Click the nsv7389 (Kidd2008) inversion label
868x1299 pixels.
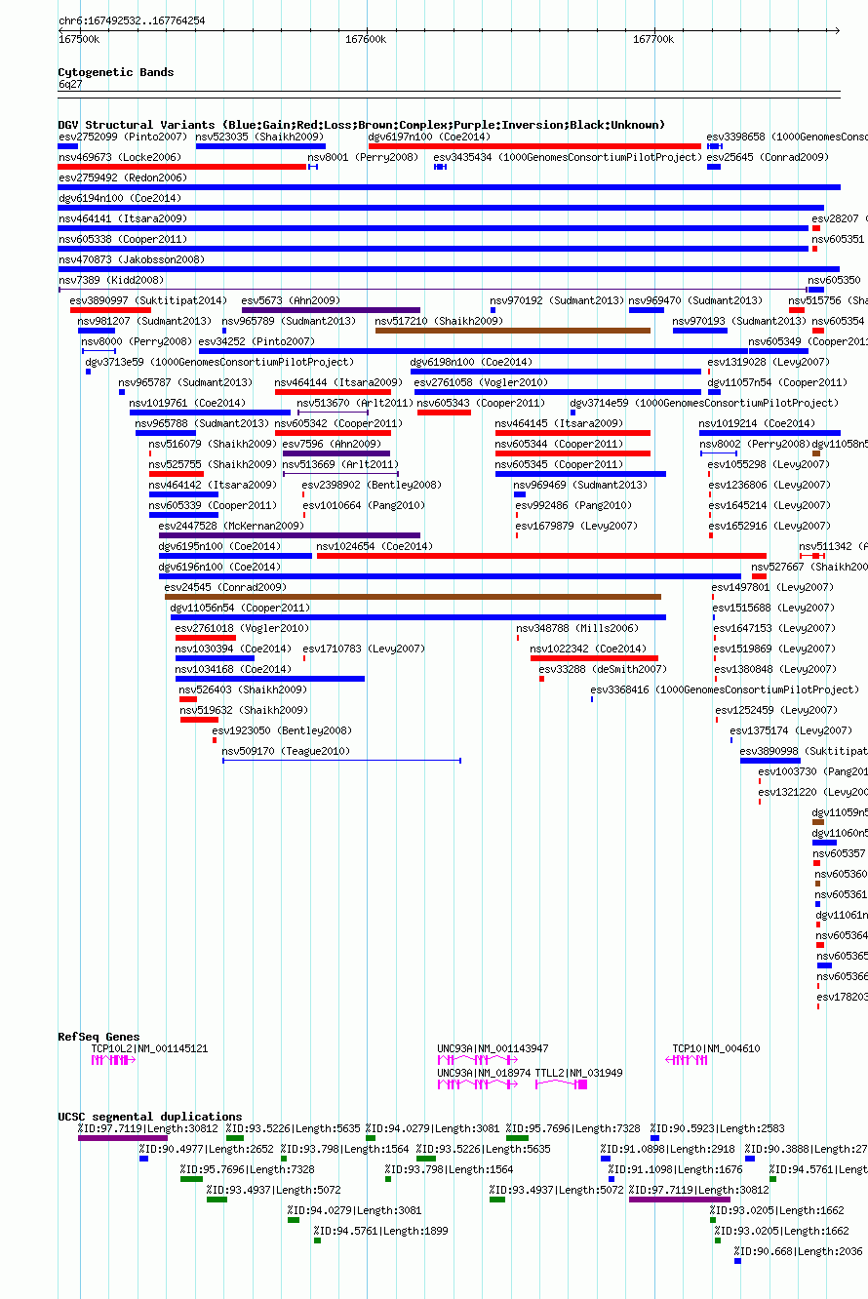(x=111, y=280)
